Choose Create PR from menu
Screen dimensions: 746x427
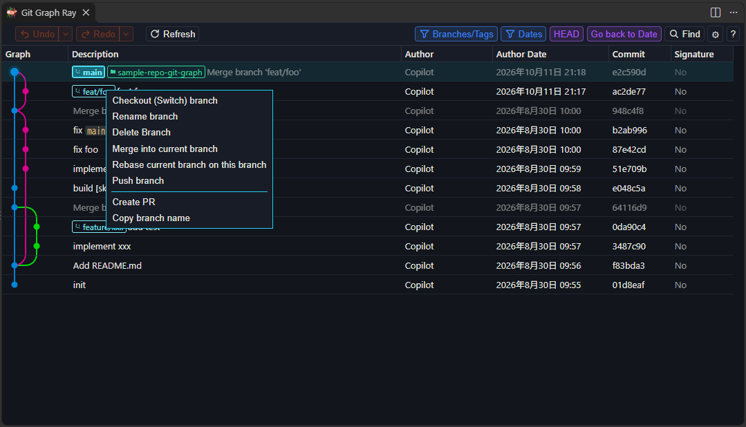pyautogui.click(x=133, y=202)
